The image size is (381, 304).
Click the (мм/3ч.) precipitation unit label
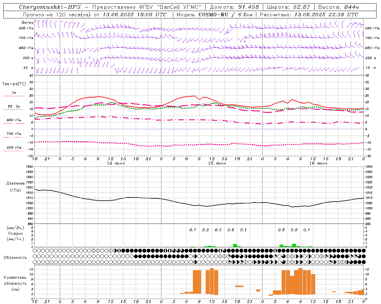15,228
